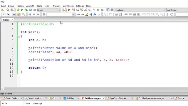The height and width of the screenshot is (106, 188).
Task: Switch to Build messages tab
Action: 93,98
